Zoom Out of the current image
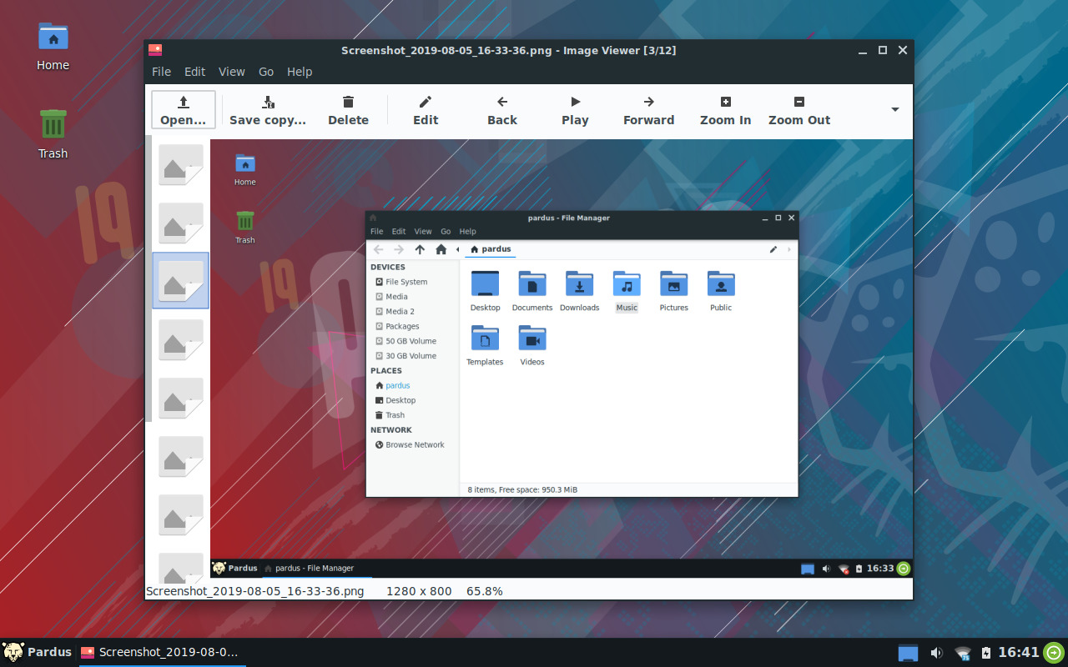This screenshot has width=1068, height=667. [x=798, y=110]
